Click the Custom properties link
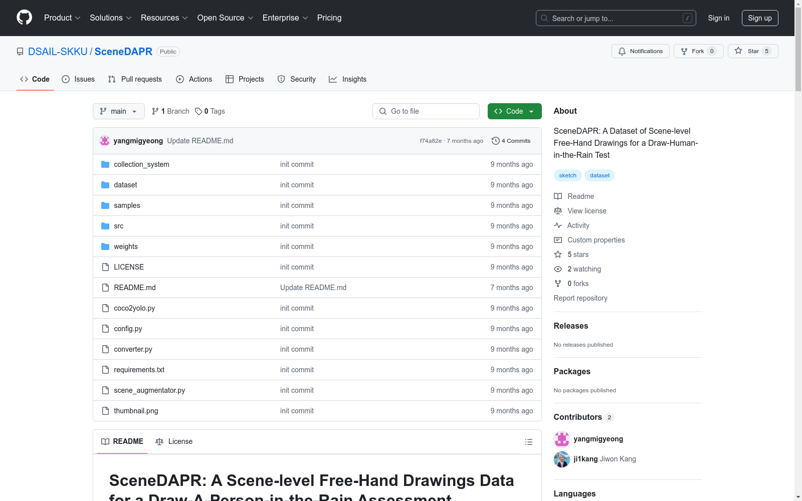802x501 pixels. tap(596, 240)
